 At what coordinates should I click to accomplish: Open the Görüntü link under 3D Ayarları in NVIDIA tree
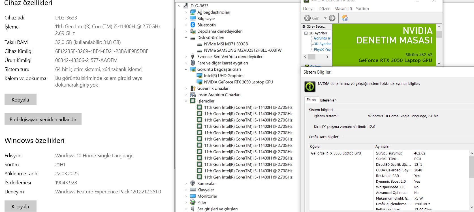pos(322,38)
